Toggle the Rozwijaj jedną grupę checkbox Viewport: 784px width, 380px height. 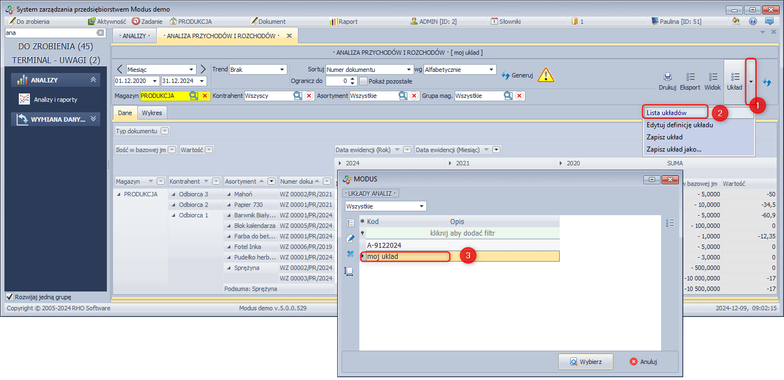point(9,297)
